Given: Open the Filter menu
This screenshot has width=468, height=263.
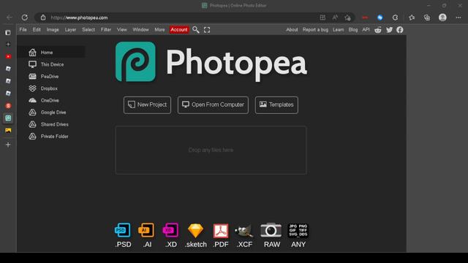Looking at the screenshot, I should click(105, 29).
